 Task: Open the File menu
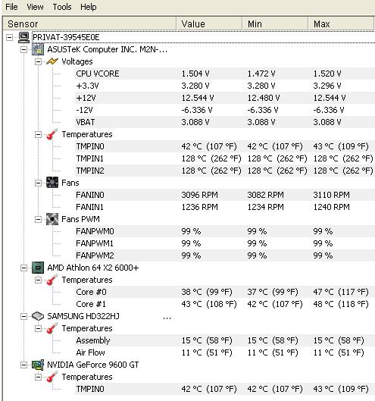click(11, 7)
